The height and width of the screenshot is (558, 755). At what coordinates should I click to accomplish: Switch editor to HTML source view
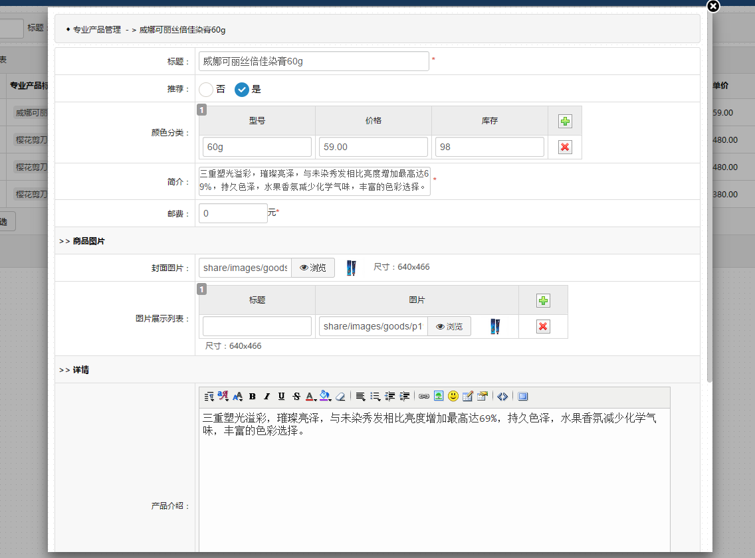click(x=502, y=397)
